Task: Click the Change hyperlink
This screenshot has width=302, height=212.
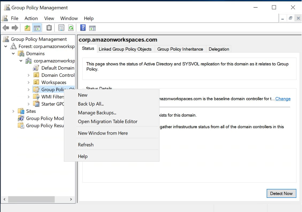Action: click(283, 99)
